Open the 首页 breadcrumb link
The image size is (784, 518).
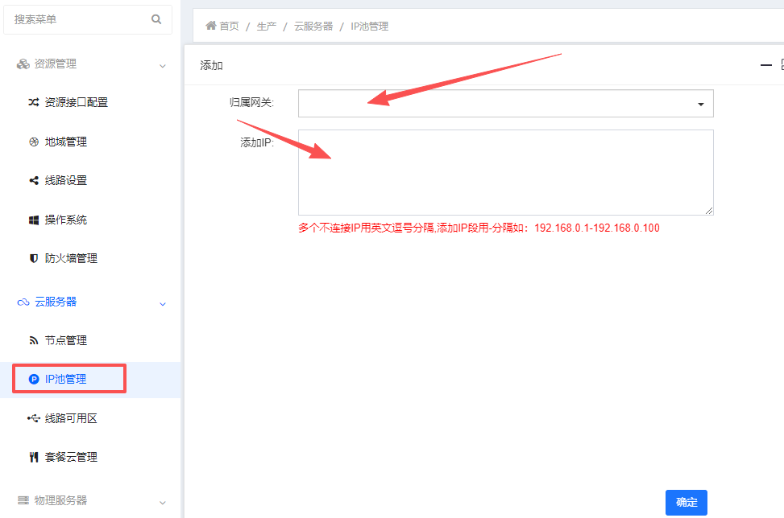click(228, 25)
